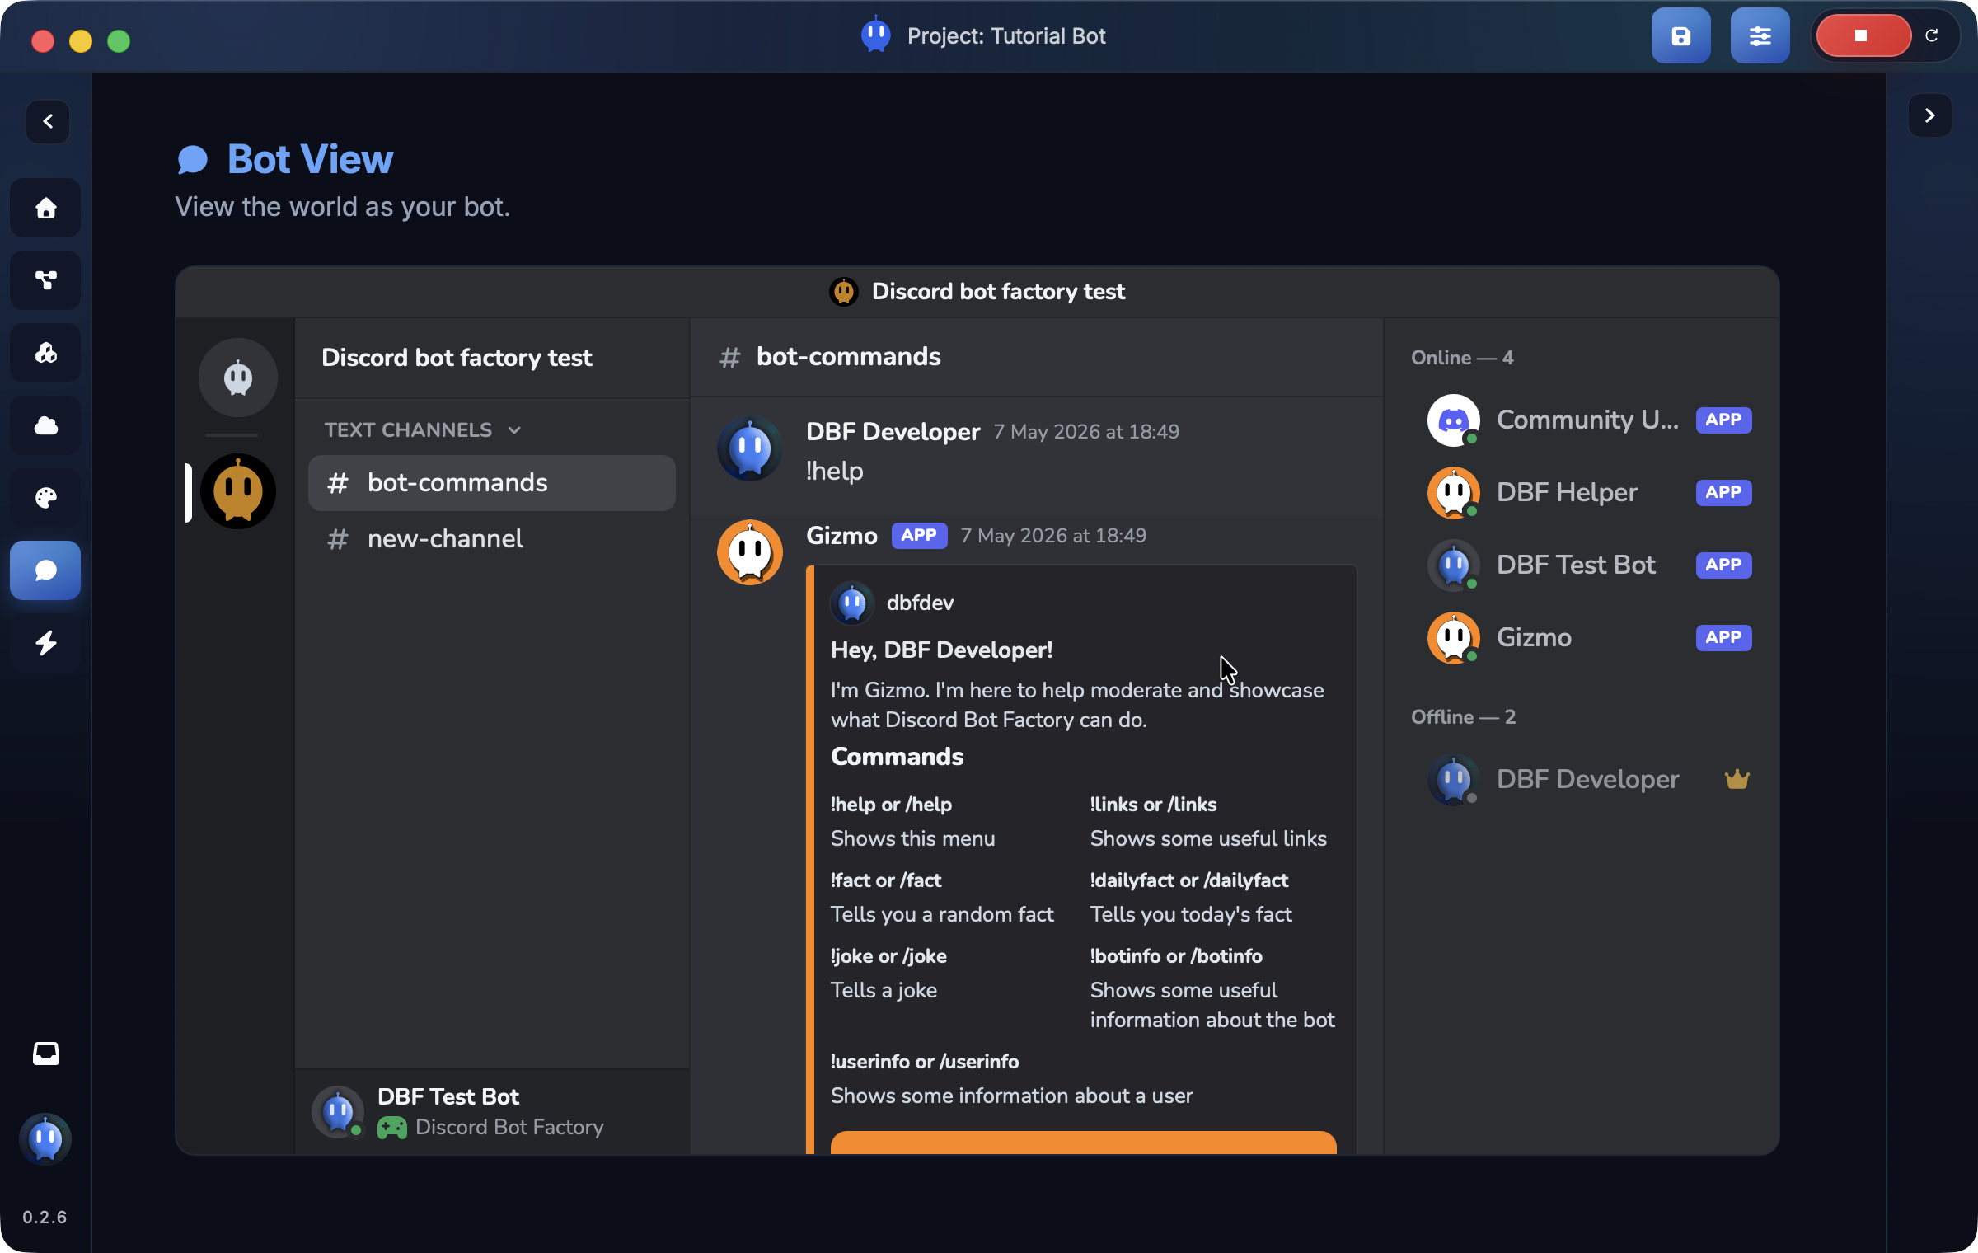This screenshot has width=1978, height=1253.
Task: Open the bot-commands channel
Action: pos(492,483)
